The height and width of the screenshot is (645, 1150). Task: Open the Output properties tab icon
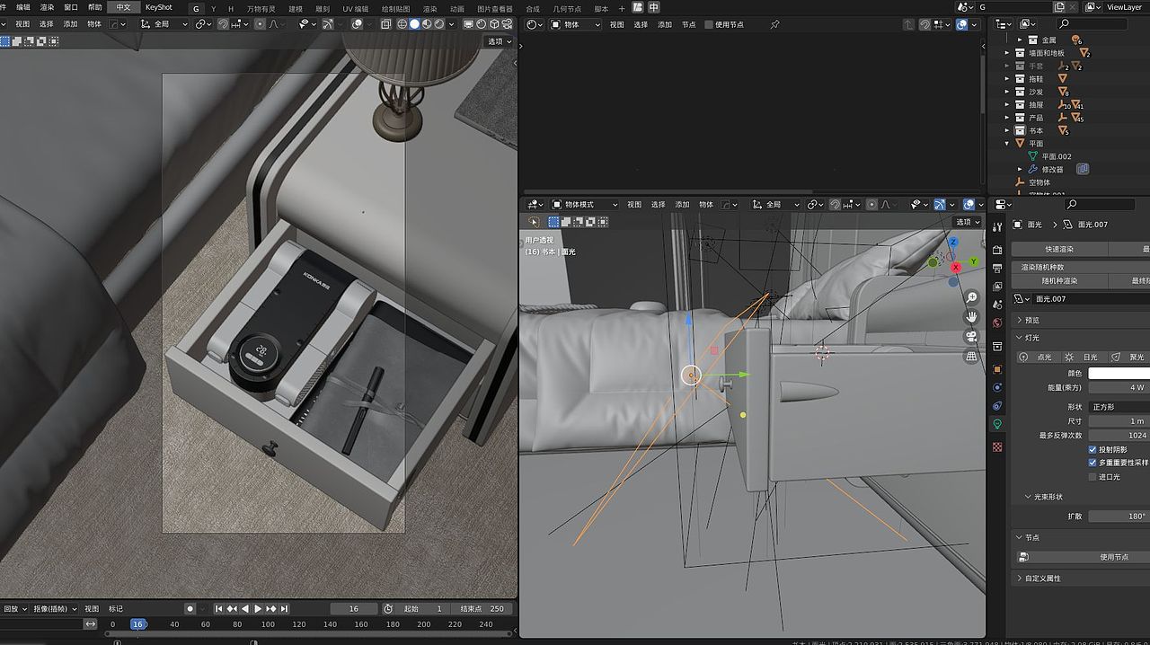point(997,268)
